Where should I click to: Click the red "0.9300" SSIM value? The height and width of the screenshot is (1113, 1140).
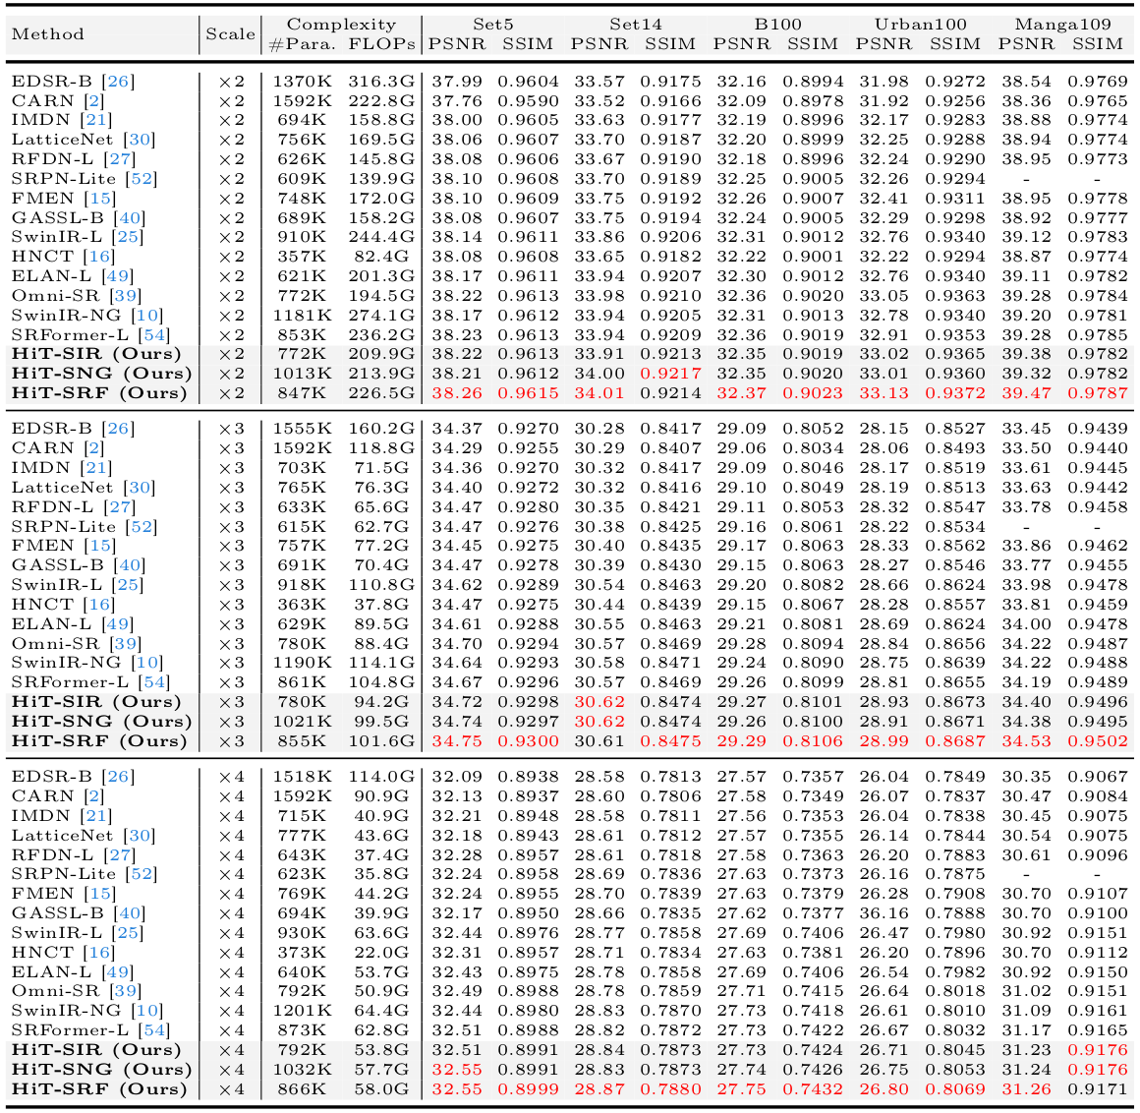(x=528, y=741)
